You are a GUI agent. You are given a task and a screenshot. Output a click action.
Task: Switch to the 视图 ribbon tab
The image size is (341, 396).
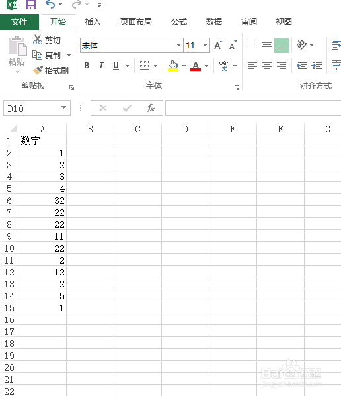pos(284,22)
